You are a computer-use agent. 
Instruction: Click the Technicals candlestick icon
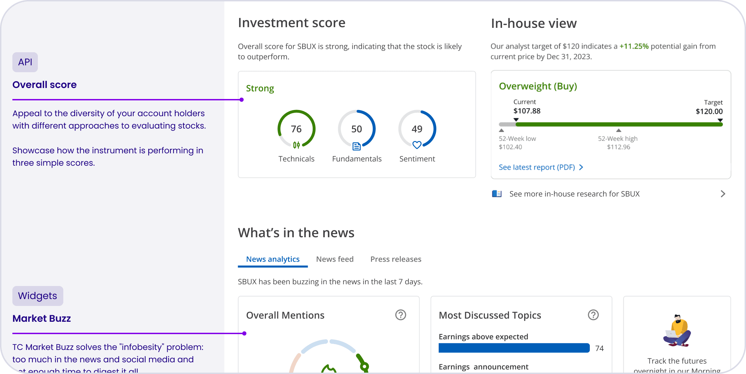pyautogui.click(x=296, y=145)
